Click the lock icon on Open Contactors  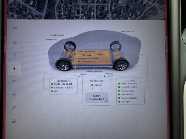[106, 100]
